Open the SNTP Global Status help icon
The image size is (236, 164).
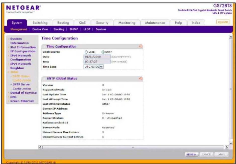click(141, 78)
